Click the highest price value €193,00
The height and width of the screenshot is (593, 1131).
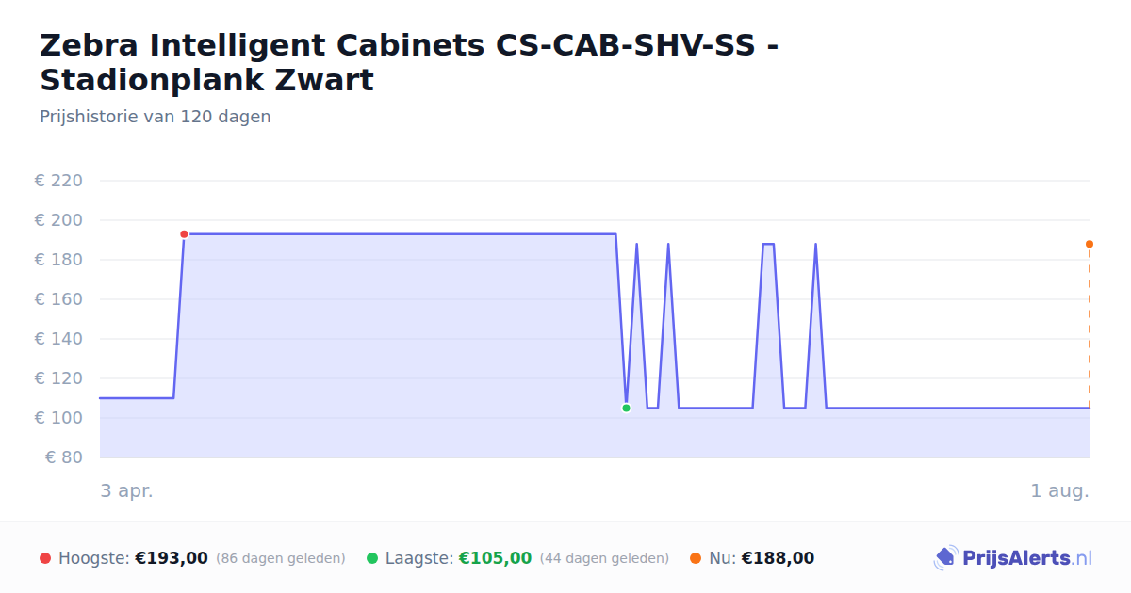tap(172, 558)
